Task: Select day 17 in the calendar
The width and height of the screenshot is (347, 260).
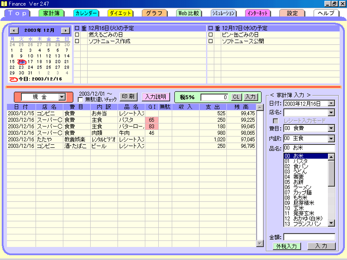Action: tap(30, 62)
